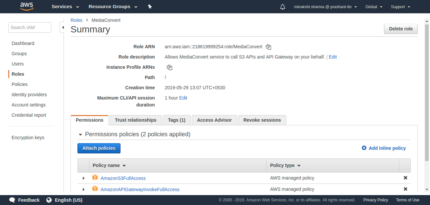Click the creation time value 2019-05-29 13:07 UTC+0530
430x205 pixels.
(x=195, y=88)
